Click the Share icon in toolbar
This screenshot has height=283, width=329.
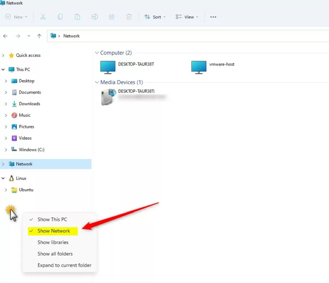(112, 17)
